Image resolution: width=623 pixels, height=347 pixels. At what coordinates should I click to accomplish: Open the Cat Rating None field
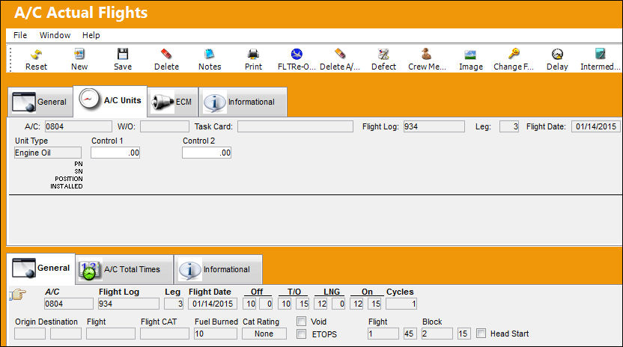264,334
